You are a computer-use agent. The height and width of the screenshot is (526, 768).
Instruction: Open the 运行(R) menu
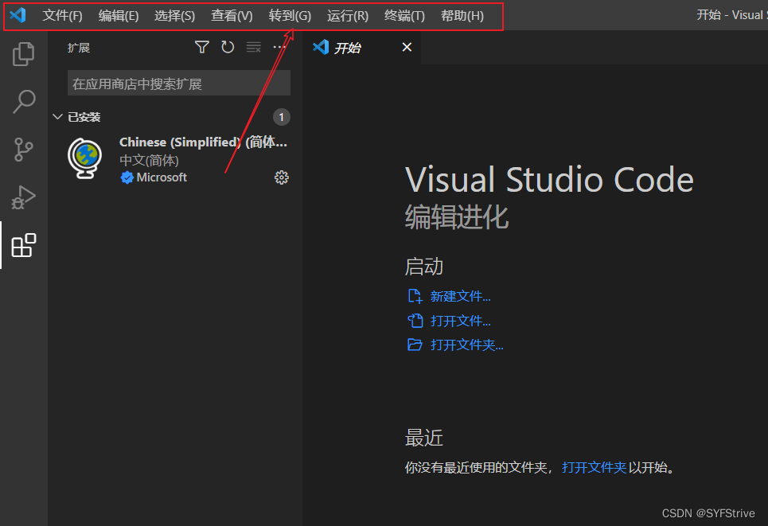click(347, 16)
